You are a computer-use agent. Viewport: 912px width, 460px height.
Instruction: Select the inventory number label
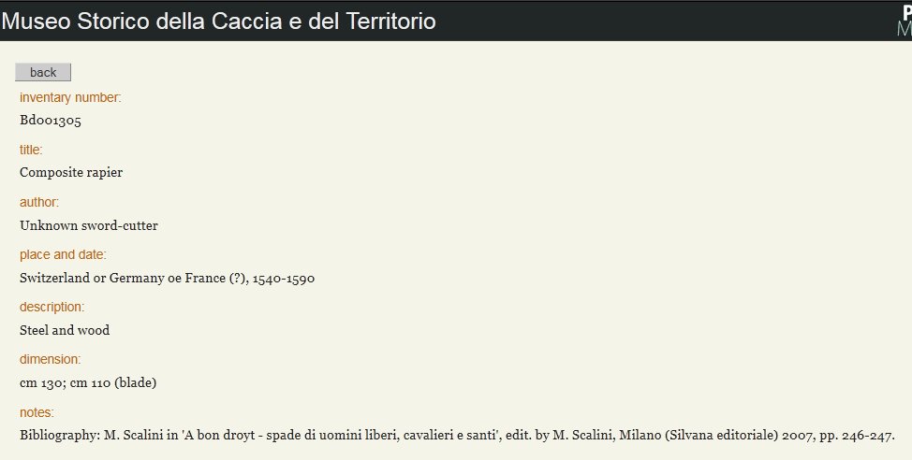click(70, 97)
